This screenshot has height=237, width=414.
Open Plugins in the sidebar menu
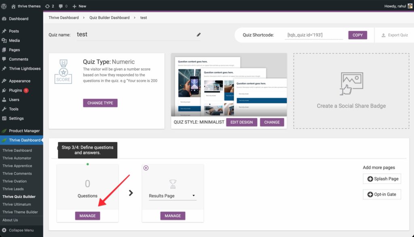click(x=16, y=90)
